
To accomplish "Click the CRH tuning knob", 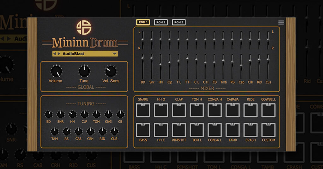I will (x=91, y=132).
